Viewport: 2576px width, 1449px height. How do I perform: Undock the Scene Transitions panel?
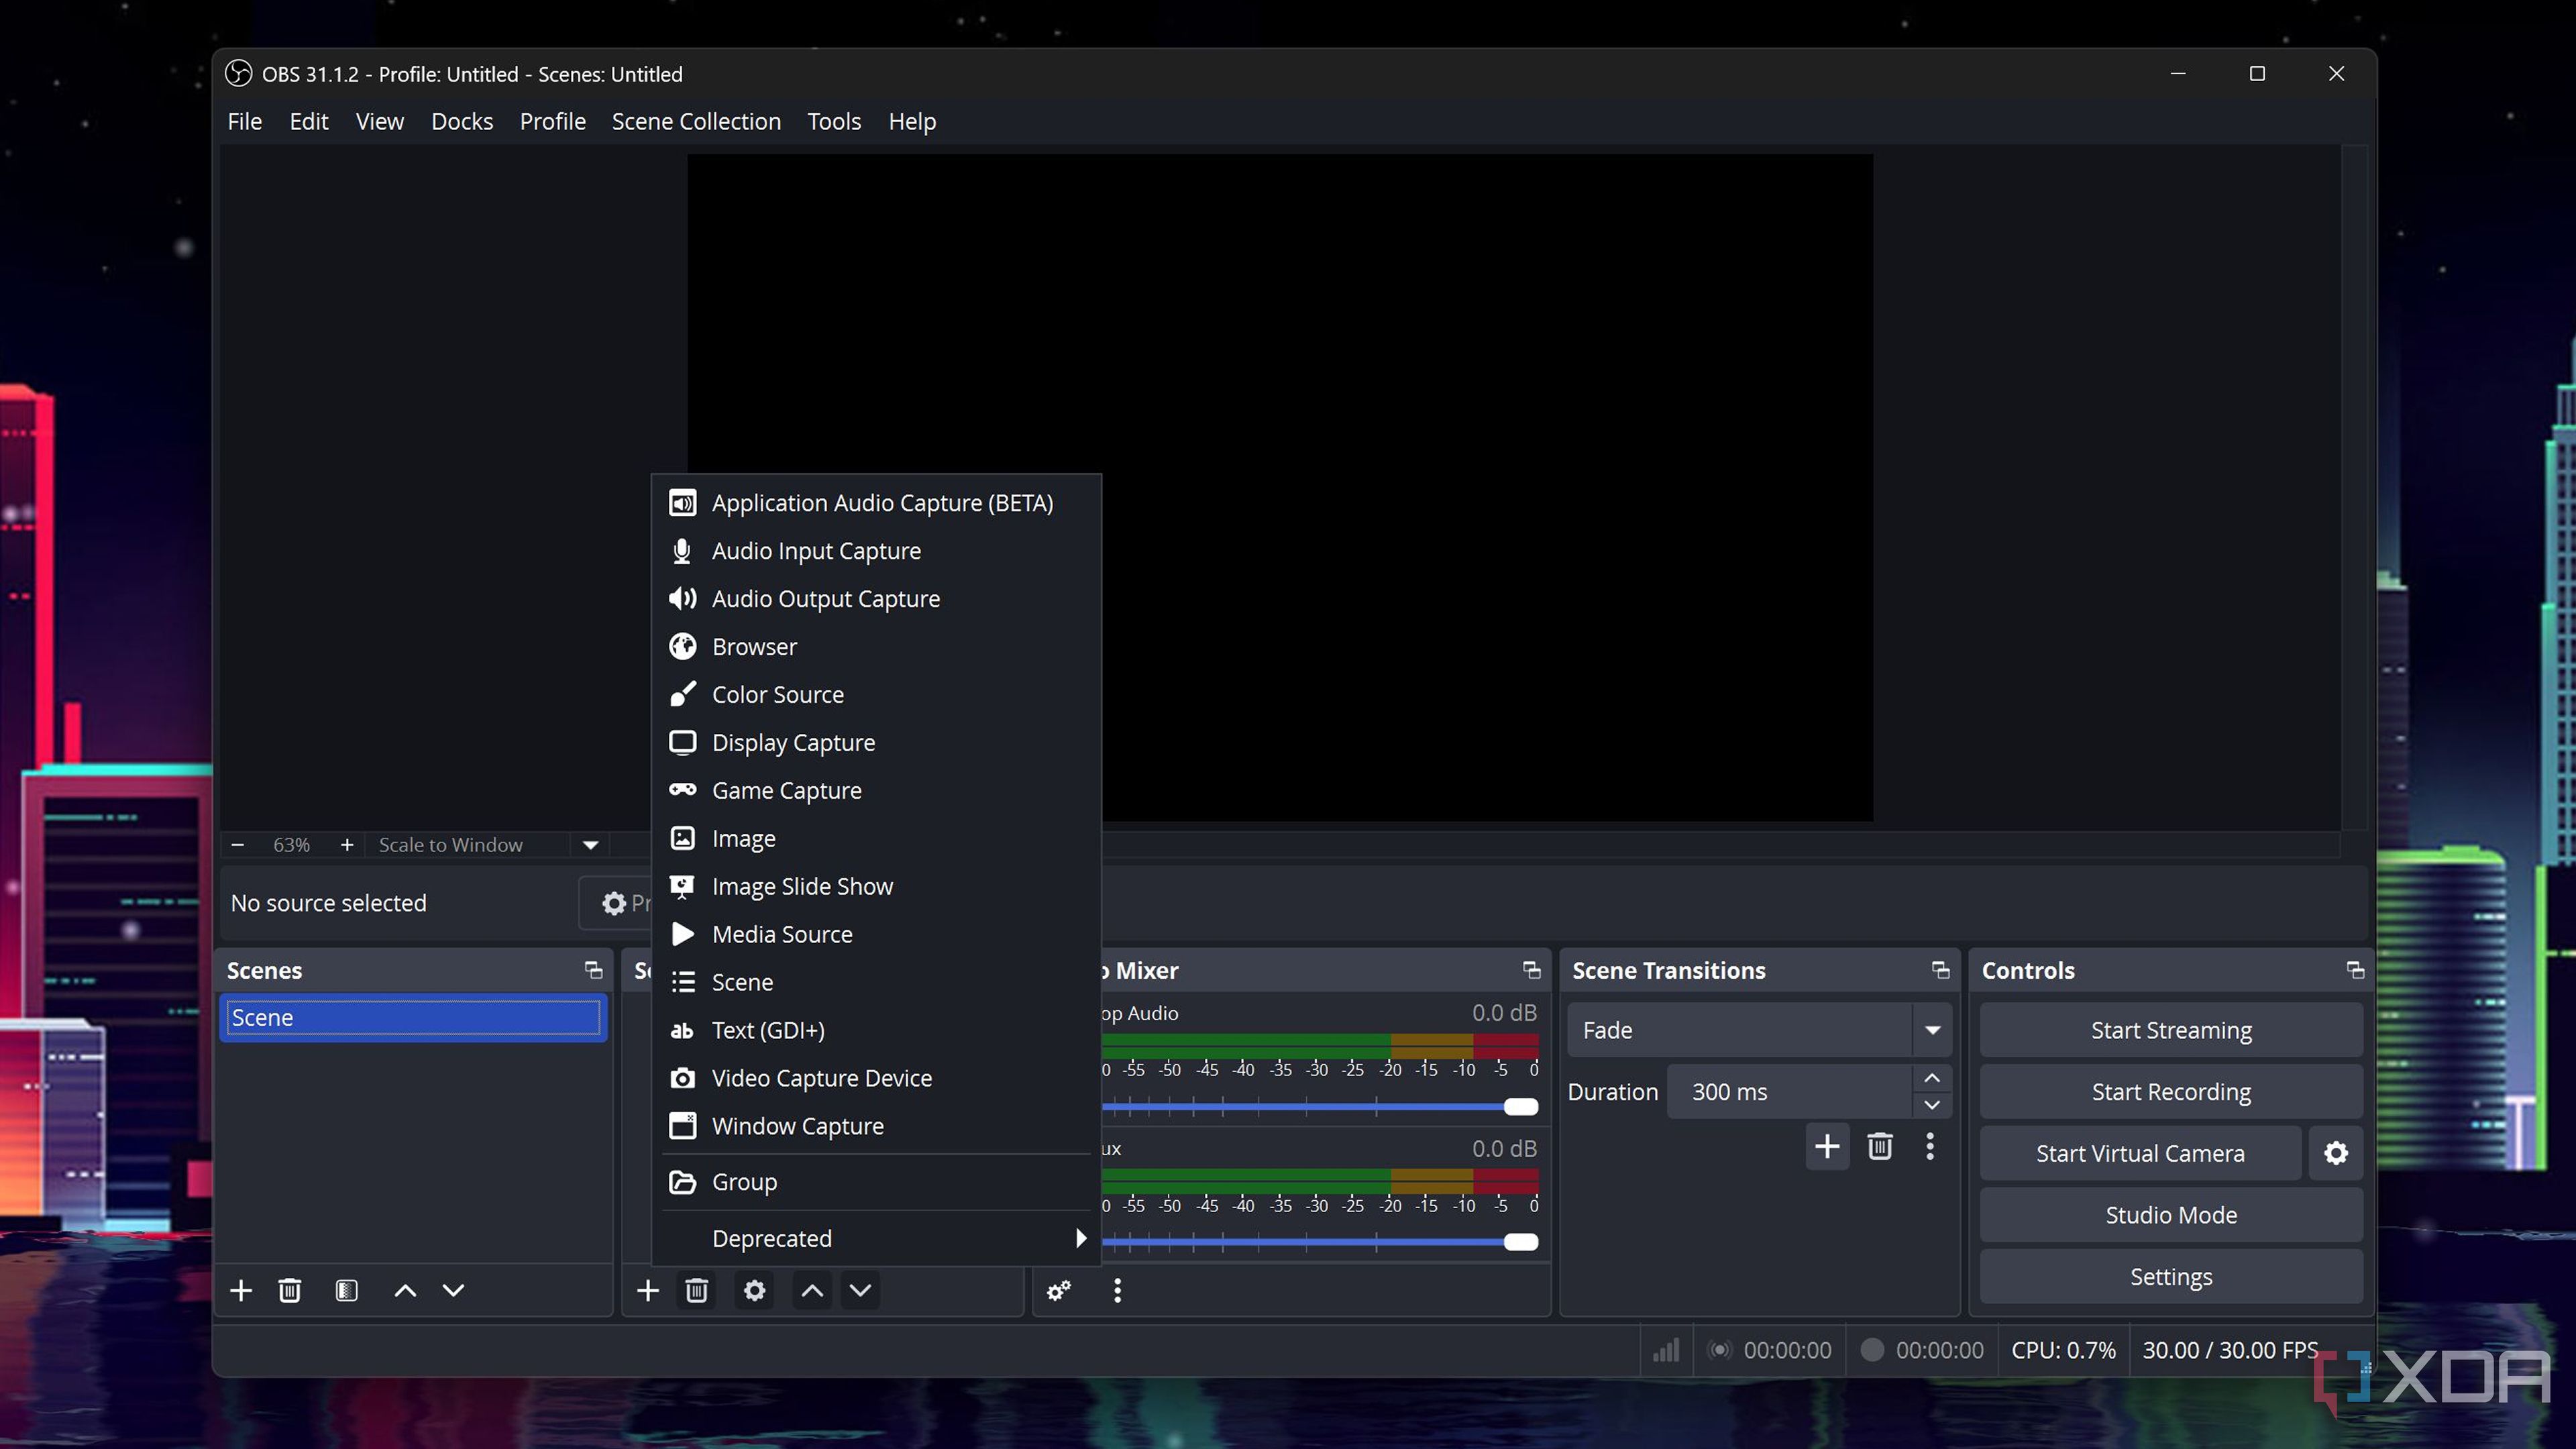point(1941,970)
